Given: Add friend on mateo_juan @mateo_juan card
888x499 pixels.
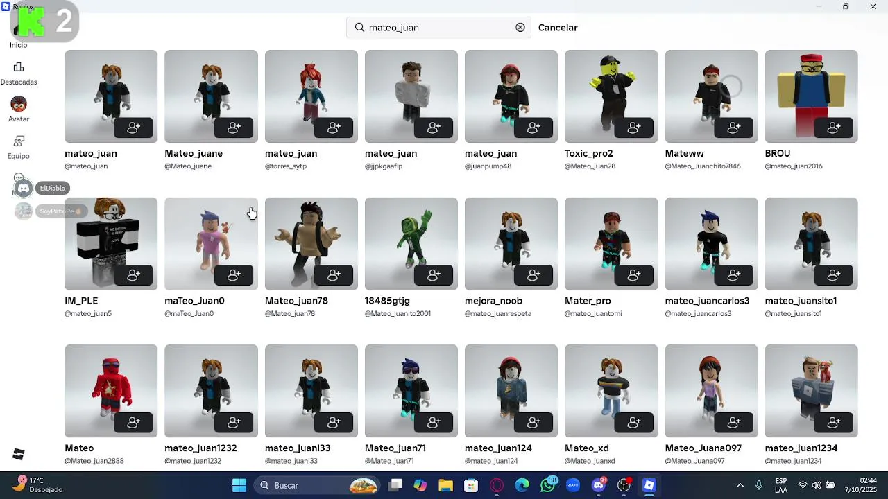Looking at the screenshot, I should (134, 128).
